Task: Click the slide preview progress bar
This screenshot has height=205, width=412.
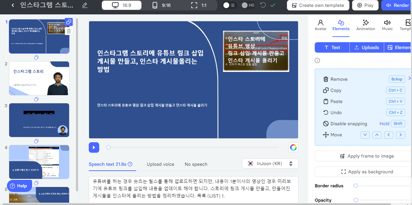Action: (193, 147)
